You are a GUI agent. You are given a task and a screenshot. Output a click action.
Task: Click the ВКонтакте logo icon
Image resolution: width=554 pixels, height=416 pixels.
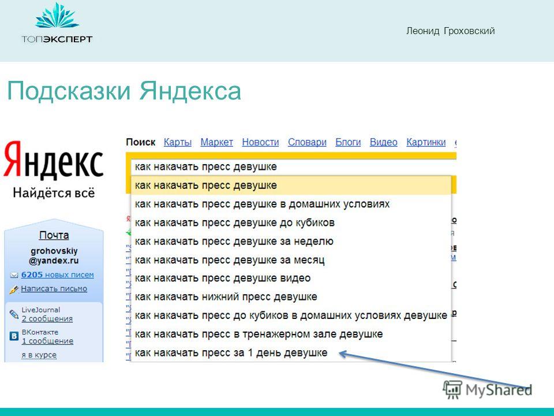click(x=14, y=336)
